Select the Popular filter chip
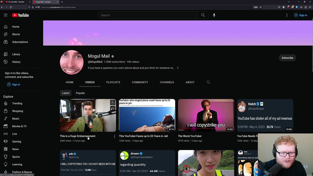 [80, 93]
